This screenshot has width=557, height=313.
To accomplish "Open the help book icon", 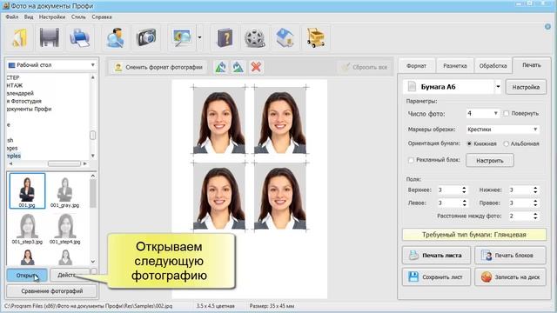I will (x=225, y=37).
